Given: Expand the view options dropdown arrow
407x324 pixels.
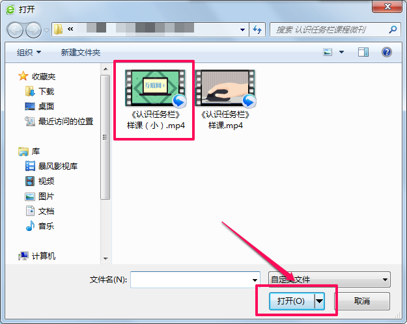Looking at the screenshot, I should pos(342,52).
